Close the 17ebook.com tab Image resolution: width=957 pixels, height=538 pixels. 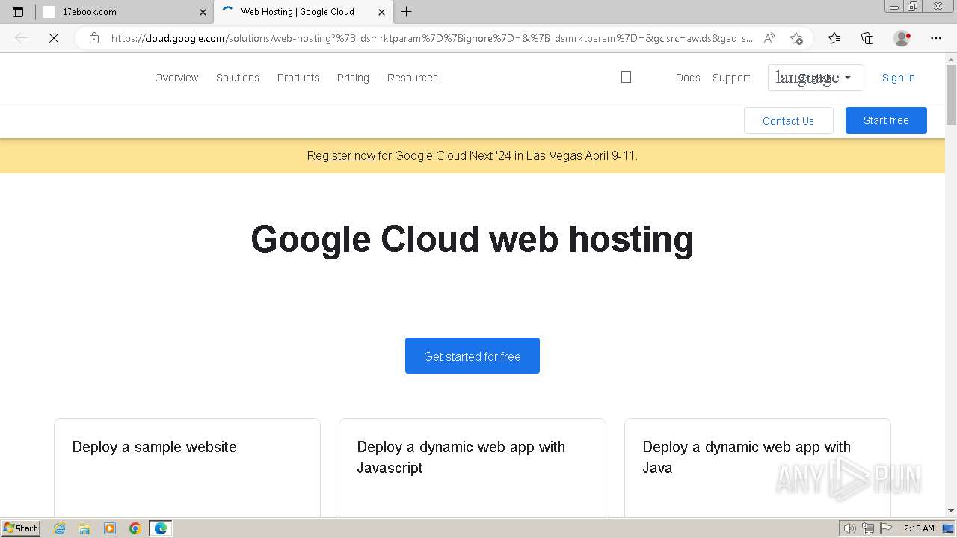pos(203,12)
